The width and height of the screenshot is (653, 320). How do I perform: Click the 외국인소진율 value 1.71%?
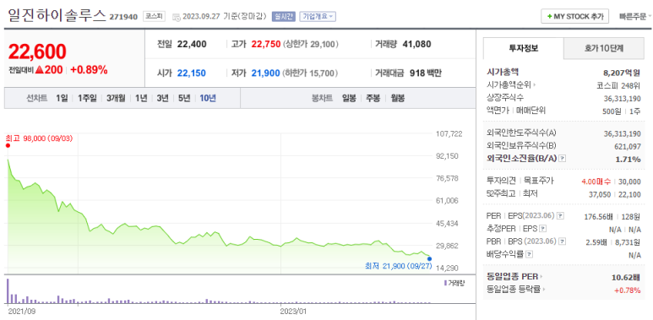[x=628, y=159]
